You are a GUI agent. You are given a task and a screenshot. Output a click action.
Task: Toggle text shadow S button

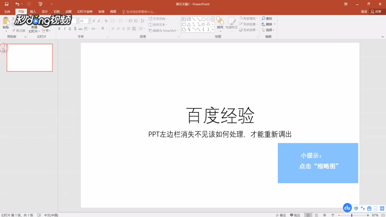[75, 29]
